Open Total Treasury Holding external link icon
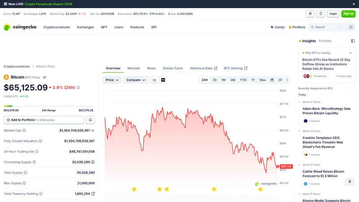The height and width of the screenshot is (202, 359). (x=93, y=193)
